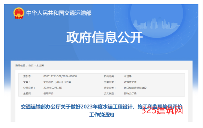Click the 文号 field label
203x128 pixels.
27,82
